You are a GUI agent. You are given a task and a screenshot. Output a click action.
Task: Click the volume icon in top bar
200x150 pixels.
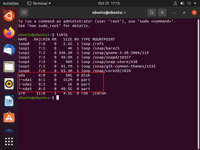tap(182, 3)
